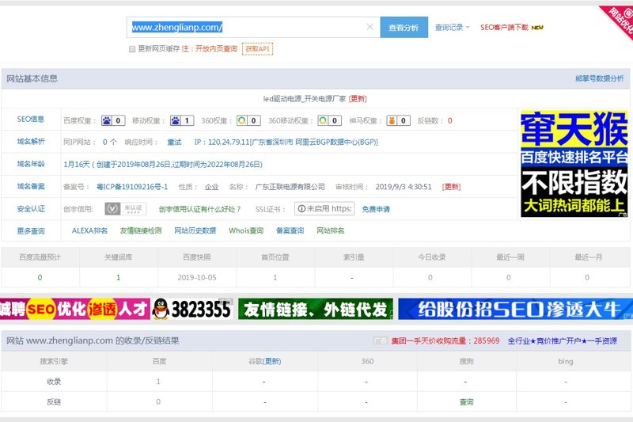
Task: Click same-IP site count 0 个
Action: [x=109, y=143]
